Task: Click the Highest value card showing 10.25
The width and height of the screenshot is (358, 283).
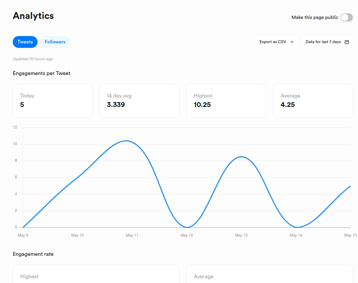Action: pyautogui.click(x=226, y=100)
